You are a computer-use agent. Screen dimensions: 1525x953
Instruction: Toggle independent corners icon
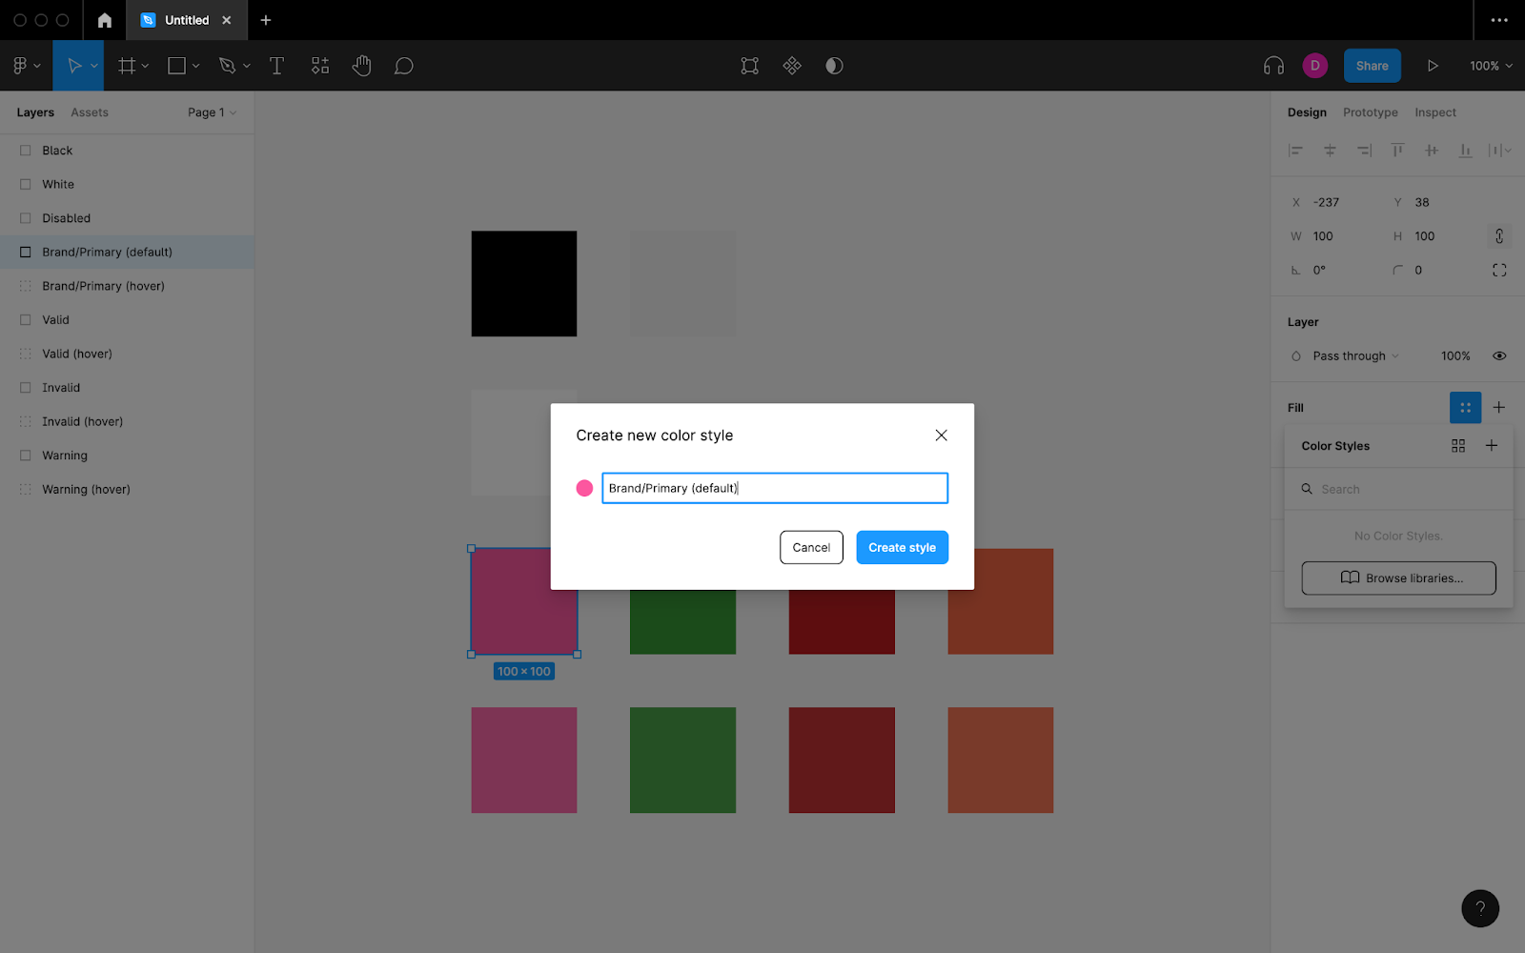click(1499, 271)
